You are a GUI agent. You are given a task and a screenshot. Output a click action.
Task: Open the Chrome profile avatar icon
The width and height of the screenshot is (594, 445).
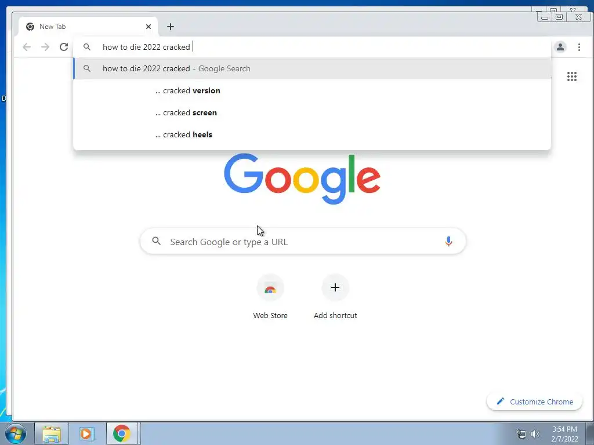point(560,47)
